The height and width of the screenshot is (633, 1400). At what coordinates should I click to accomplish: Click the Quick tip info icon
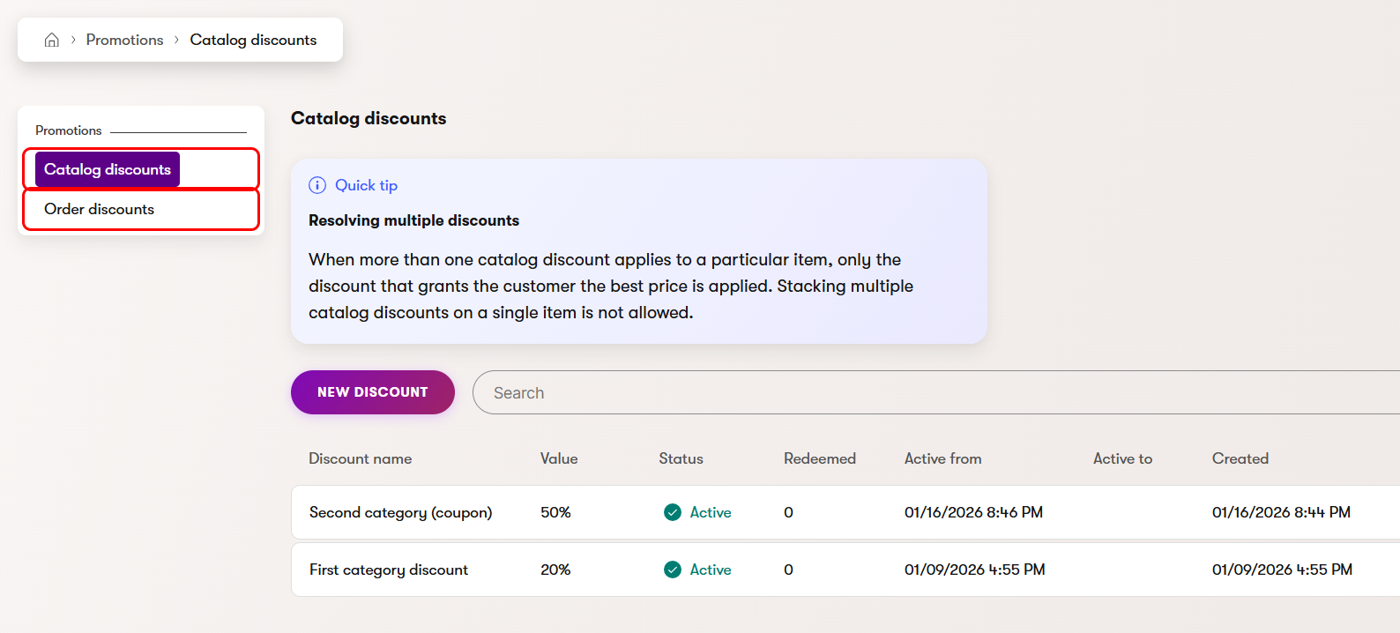point(317,185)
